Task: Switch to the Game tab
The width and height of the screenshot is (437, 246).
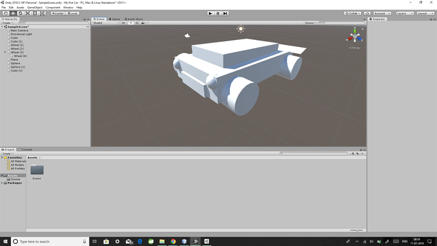Action: pos(114,19)
